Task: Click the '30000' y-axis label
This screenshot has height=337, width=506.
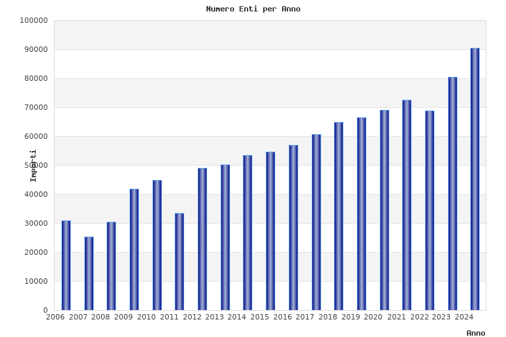Action: pos(36,223)
